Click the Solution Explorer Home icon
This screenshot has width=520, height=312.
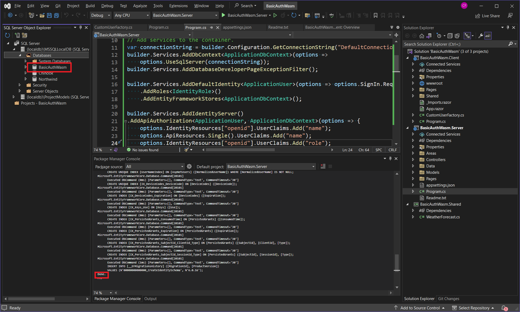(x=422, y=36)
